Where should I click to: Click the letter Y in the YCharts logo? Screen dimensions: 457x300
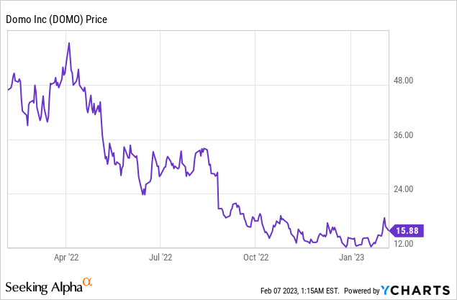click(386, 291)
